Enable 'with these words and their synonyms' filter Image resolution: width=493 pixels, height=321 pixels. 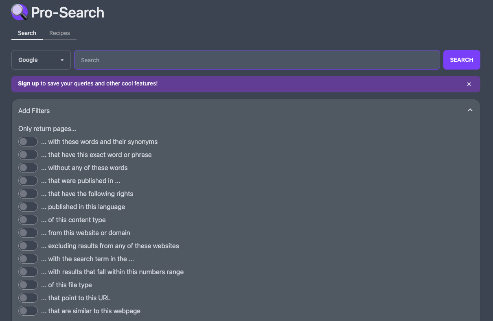tap(28, 141)
